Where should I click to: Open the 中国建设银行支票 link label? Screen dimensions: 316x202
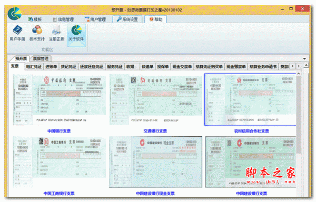(252, 194)
